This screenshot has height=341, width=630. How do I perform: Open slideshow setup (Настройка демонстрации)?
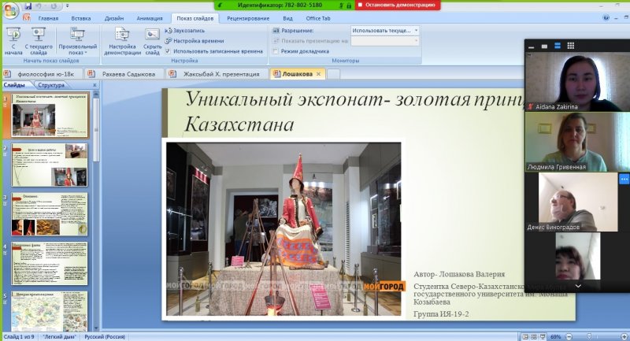(x=122, y=41)
